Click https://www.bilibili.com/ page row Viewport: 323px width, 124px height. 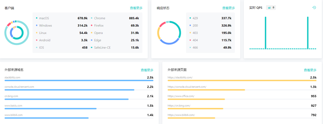(242, 116)
